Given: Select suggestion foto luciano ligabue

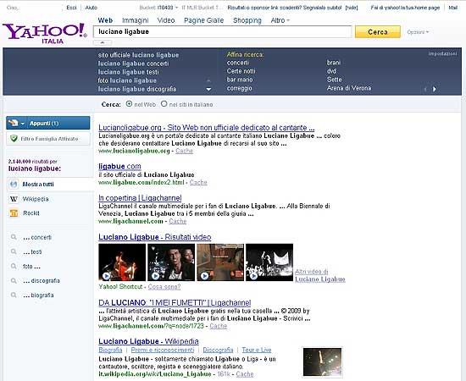Looking at the screenshot, I should click(x=127, y=80).
